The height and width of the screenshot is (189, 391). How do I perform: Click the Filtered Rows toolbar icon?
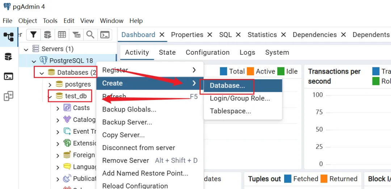click(76, 35)
